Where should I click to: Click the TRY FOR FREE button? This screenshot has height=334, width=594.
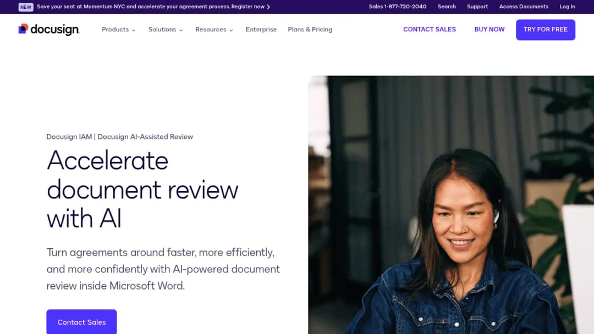pos(546,30)
